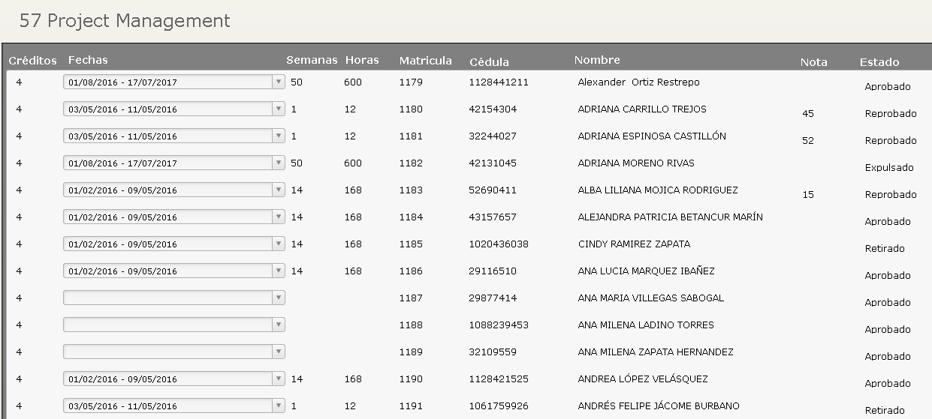Click Nota value 15
The image size is (932, 419).
[x=808, y=194]
